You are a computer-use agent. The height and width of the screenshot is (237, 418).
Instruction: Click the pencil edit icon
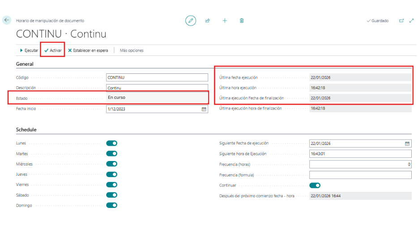point(191,21)
